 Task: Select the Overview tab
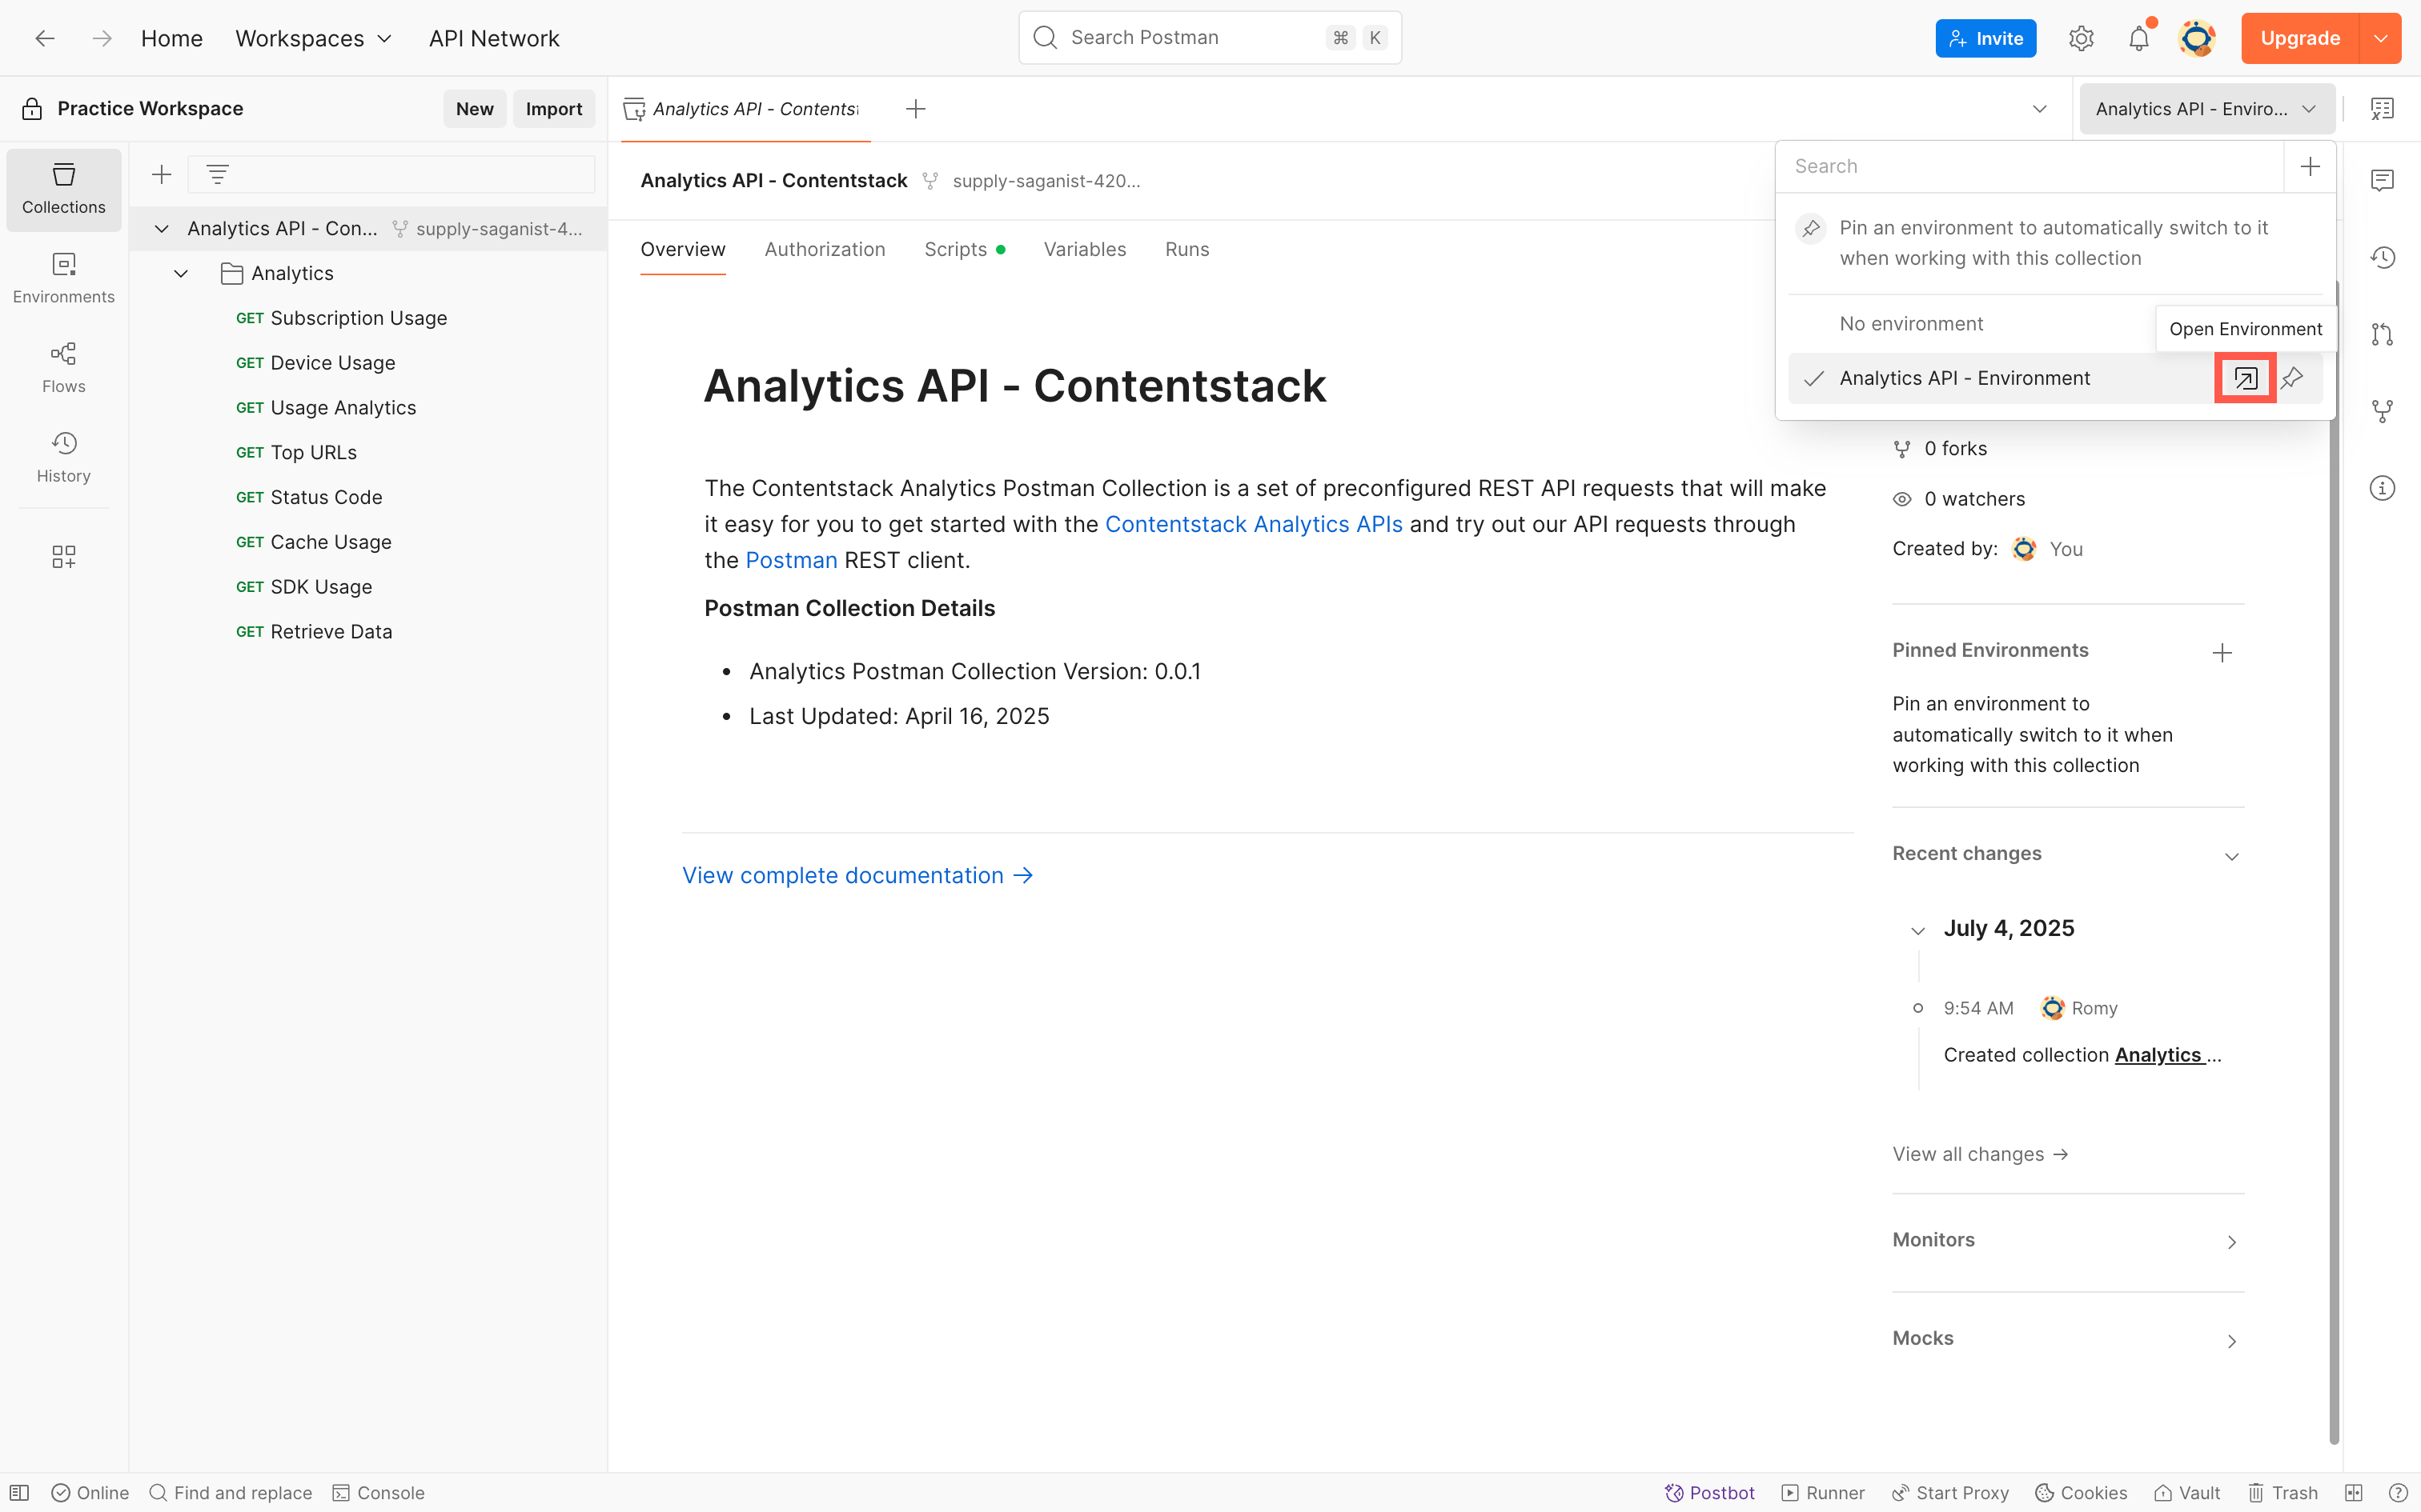pyautogui.click(x=682, y=249)
